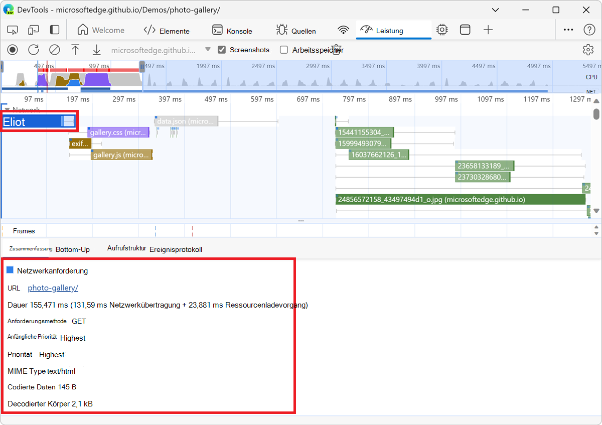Click the download profile arrow icon
Viewport: 602px width, 425px height.
(x=96, y=50)
